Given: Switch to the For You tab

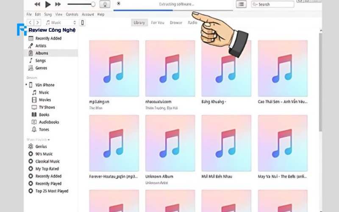Looking at the screenshot, I should click(x=158, y=22).
